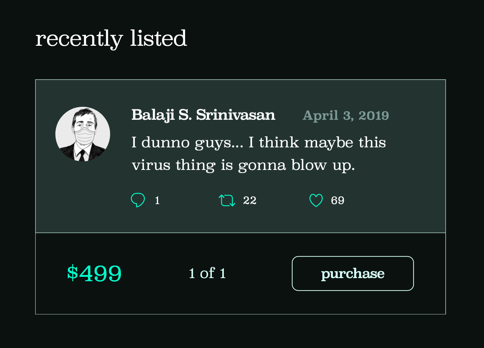Like the tweet with the heart icon
Viewport: 484px width, 348px height.
(316, 200)
